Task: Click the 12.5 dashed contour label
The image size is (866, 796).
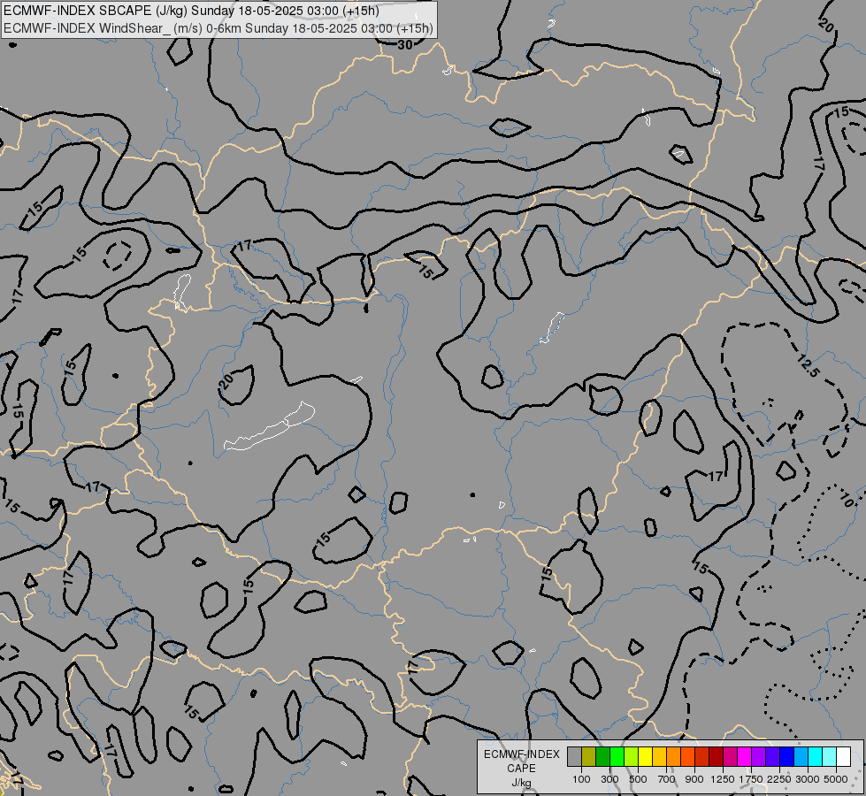Action: click(x=809, y=366)
